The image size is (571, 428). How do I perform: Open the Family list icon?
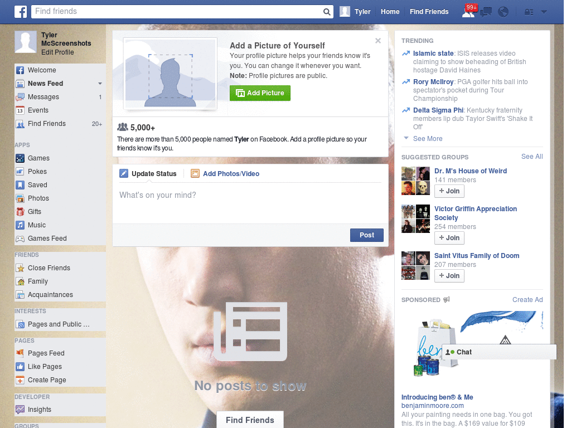pyautogui.click(x=20, y=281)
